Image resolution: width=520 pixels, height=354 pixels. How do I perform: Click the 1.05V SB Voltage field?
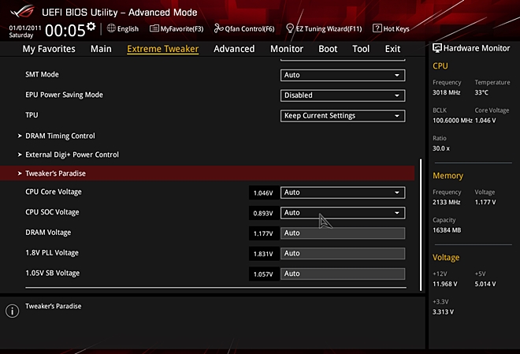(343, 274)
